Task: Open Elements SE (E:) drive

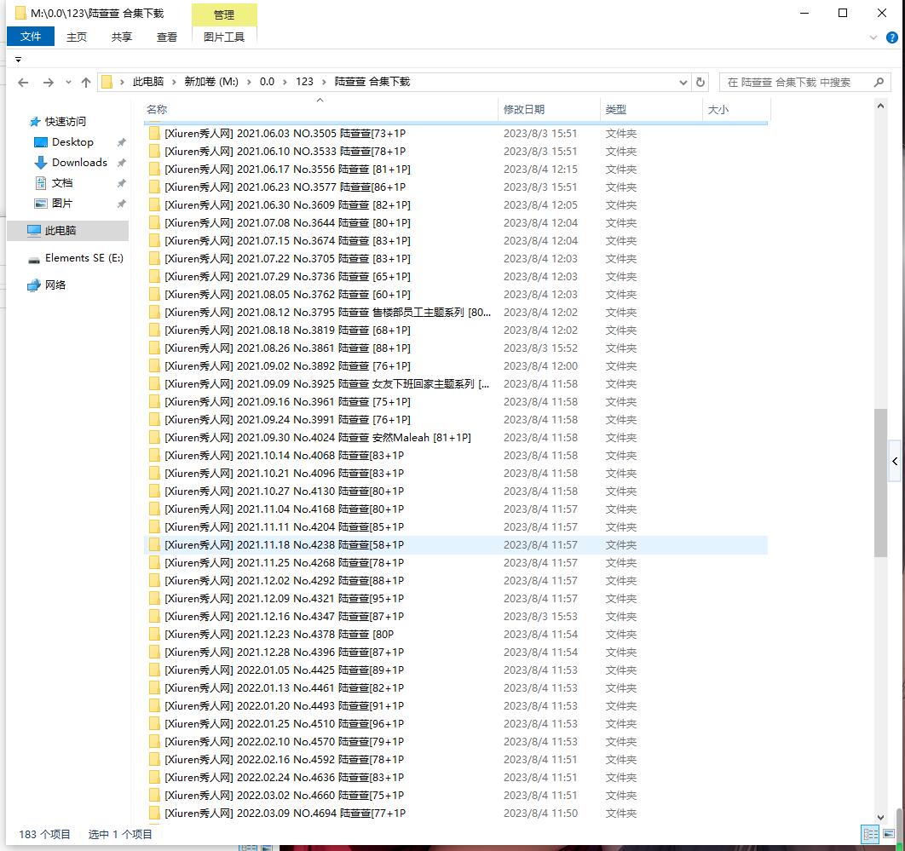Action: [84, 258]
